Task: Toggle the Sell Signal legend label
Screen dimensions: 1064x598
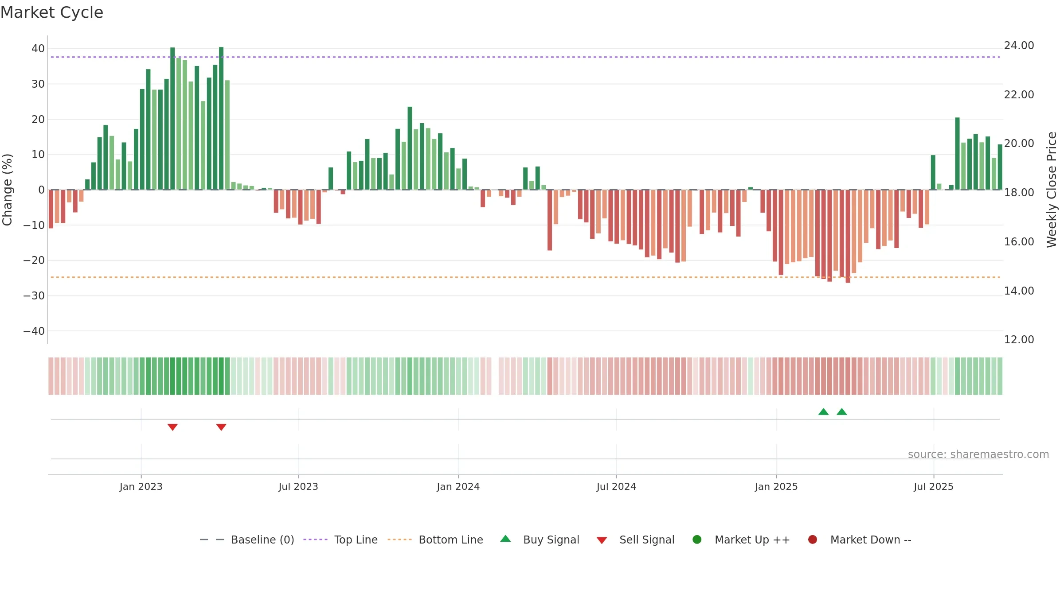Action: click(x=647, y=540)
